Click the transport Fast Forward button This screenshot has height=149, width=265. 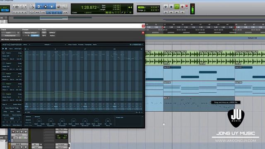(x=177, y=12)
